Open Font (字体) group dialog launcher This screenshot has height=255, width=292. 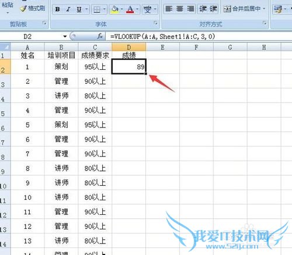pos(155,23)
